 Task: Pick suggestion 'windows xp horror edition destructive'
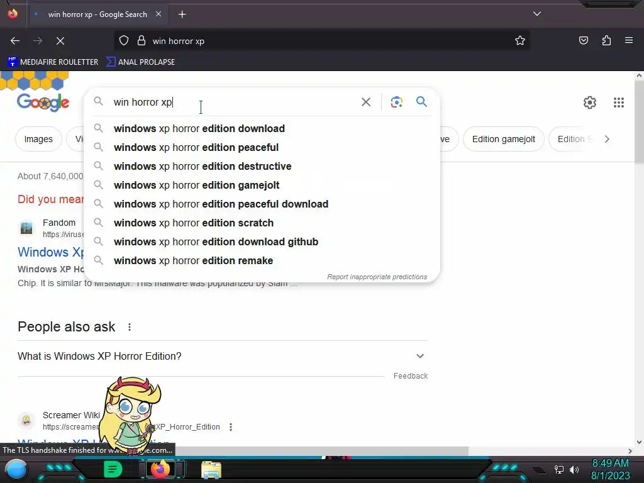click(262, 166)
